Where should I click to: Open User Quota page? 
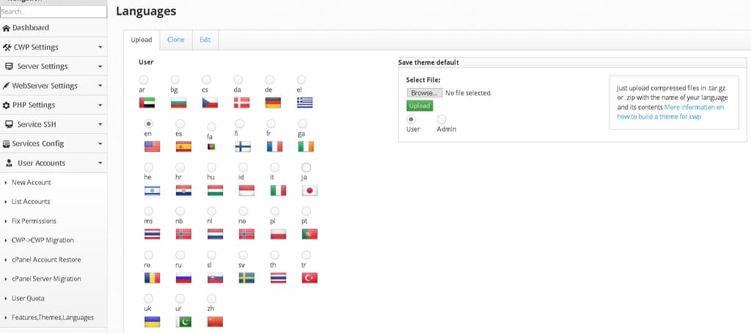pyautogui.click(x=28, y=298)
